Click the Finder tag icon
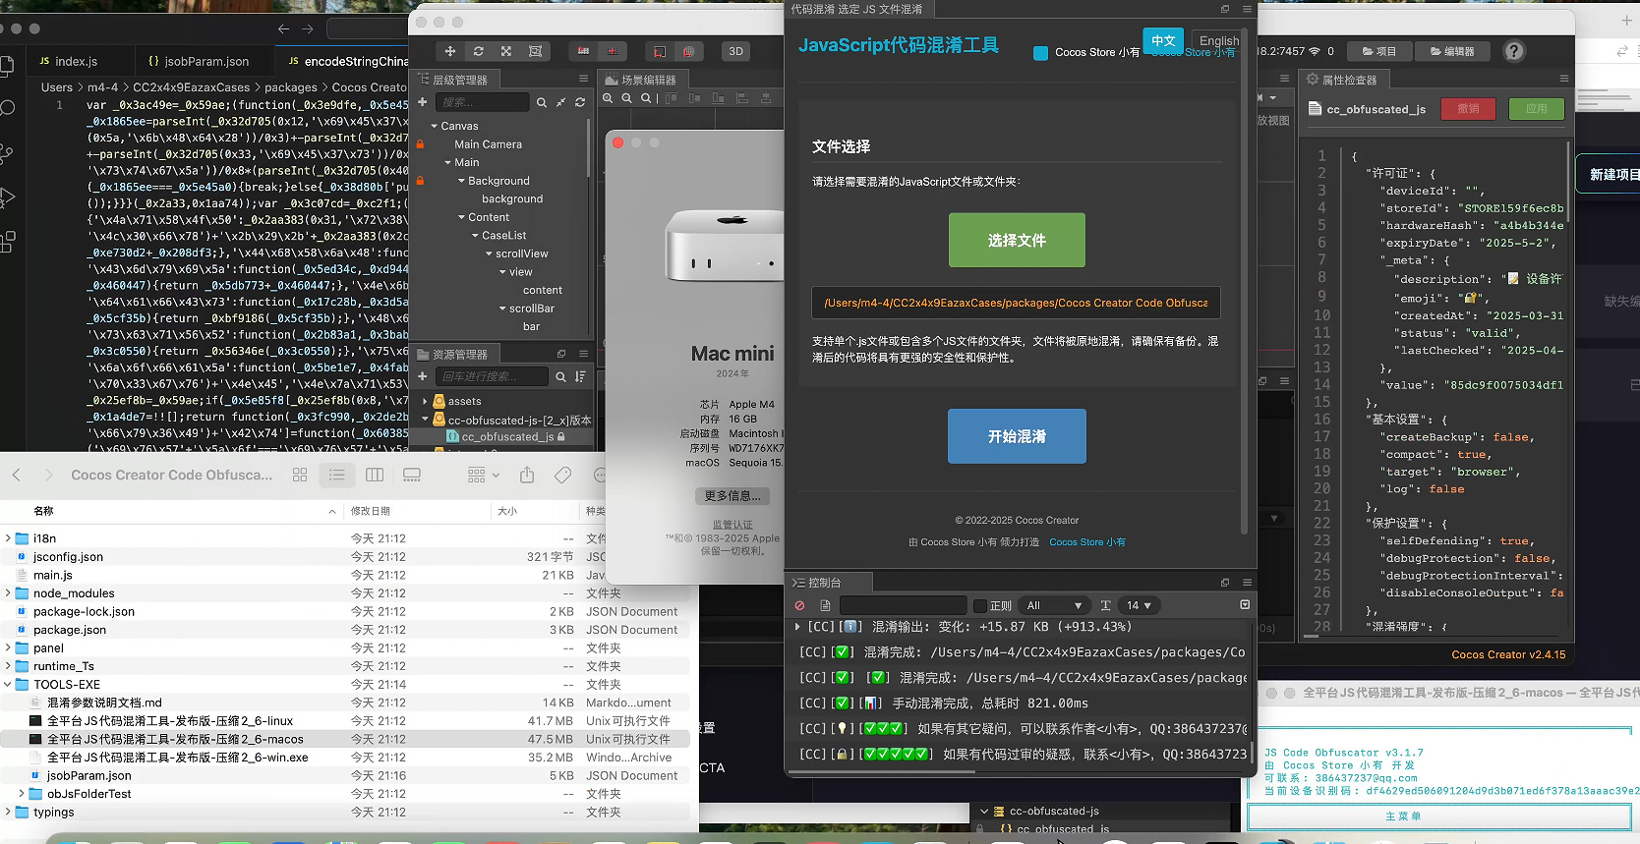The height and width of the screenshot is (844, 1640). (562, 476)
